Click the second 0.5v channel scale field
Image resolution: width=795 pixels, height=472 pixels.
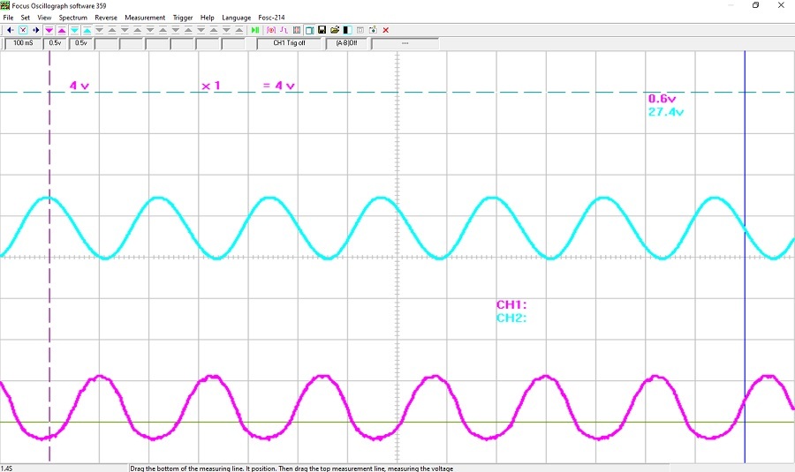click(x=81, y=43)
